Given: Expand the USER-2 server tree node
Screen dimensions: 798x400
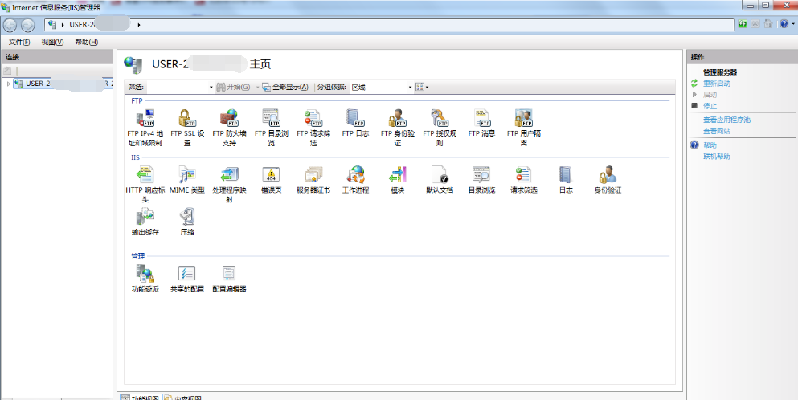Looking at the screenshot, I should [8, 84].
